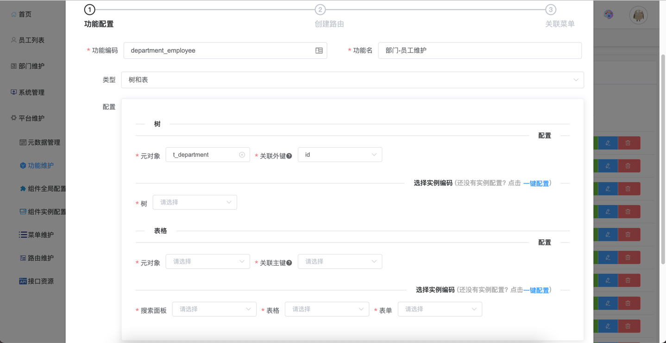This screenshot has width=666, height=343.
Task: Expand the 表单 dropdown
Action: click(x=440, y=309)
